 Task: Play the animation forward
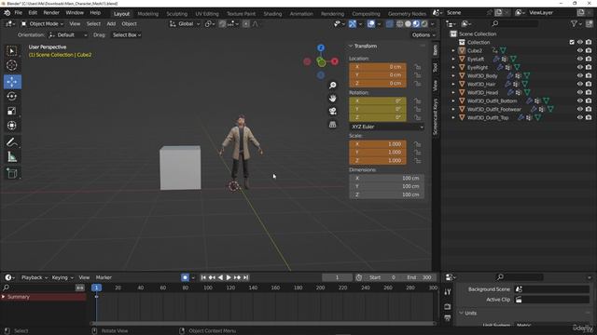point(229,277)
